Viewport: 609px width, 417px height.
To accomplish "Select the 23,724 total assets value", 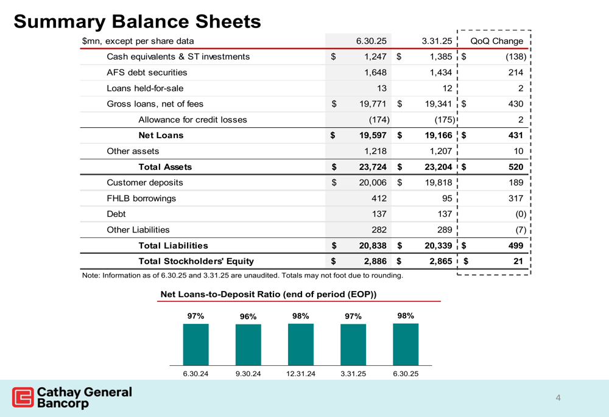I will (373, 167).
